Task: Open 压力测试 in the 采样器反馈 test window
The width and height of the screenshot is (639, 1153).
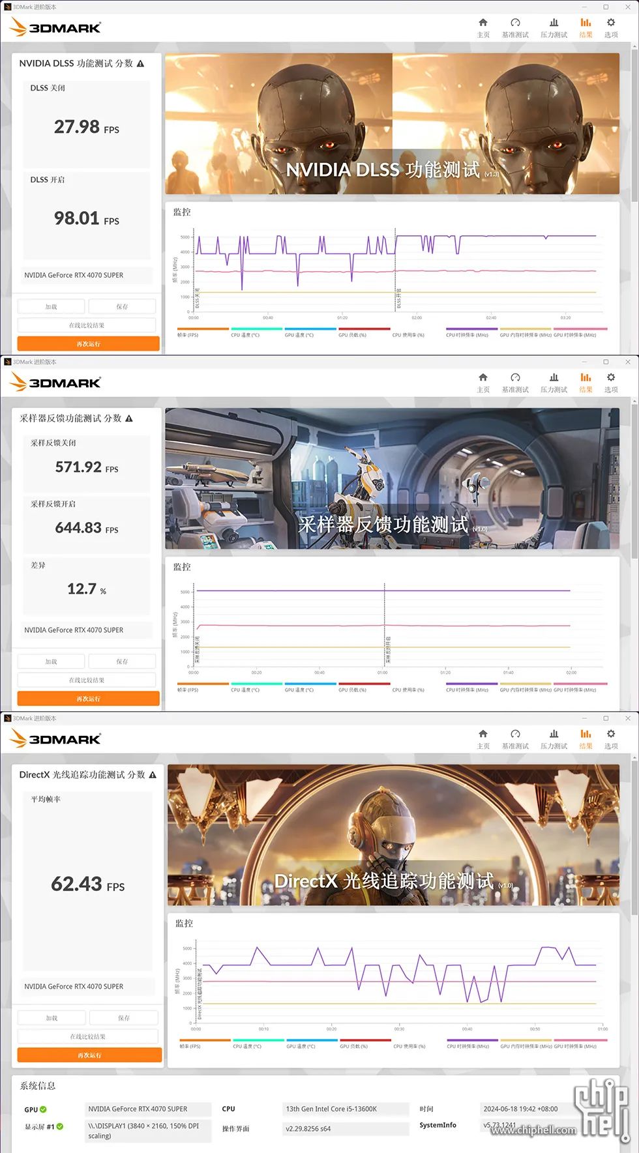Action: click(x=554, y=383)
